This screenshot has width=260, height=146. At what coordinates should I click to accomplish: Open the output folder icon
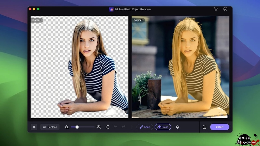[205, 127]
